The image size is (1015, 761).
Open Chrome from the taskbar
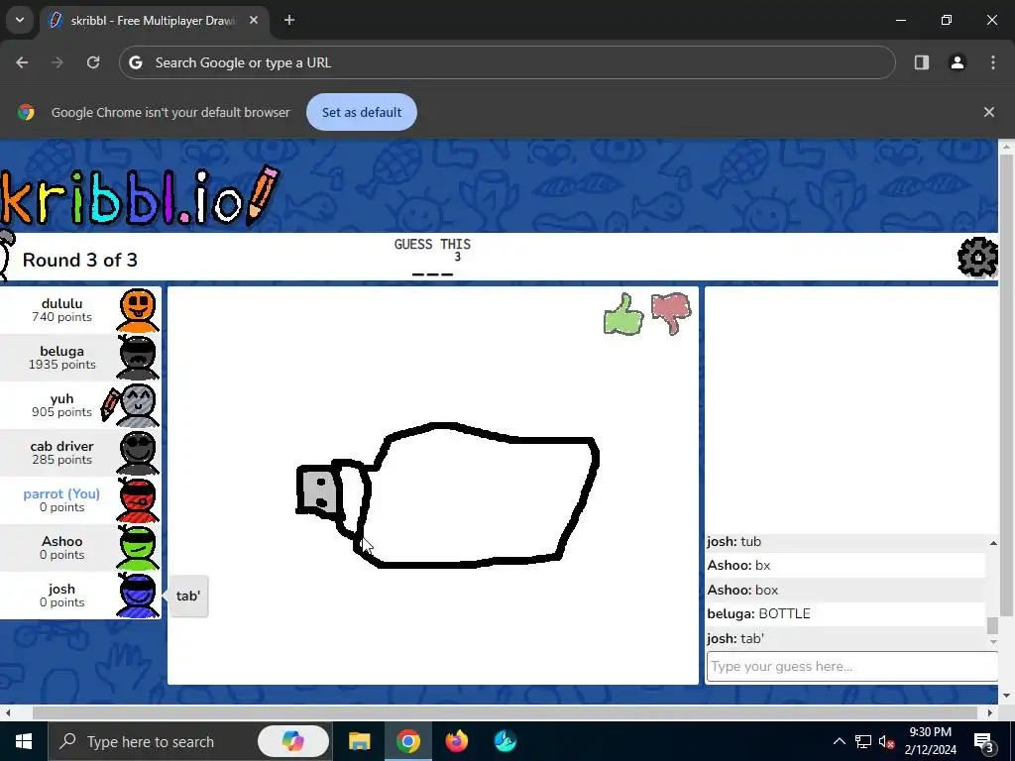click(x=407, y=741)
